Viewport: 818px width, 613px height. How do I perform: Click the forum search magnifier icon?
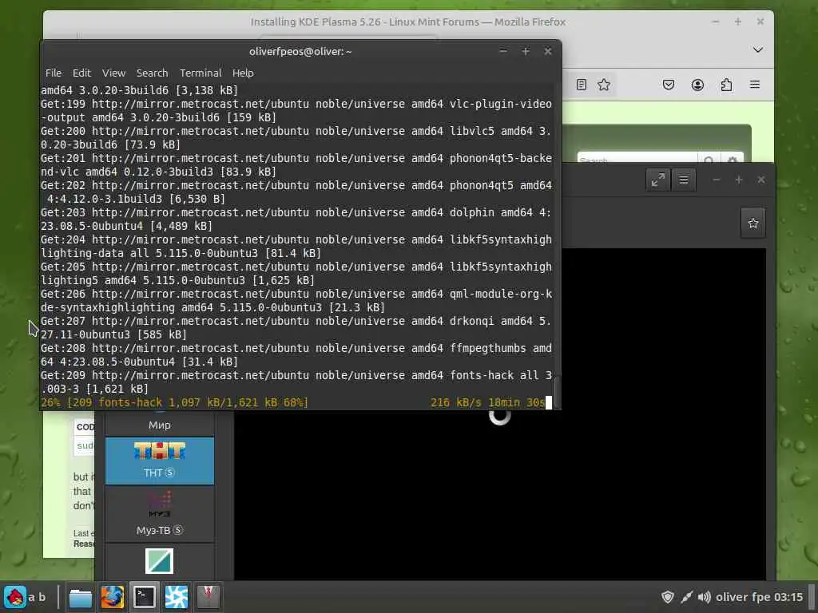click(x=709, y=159)
